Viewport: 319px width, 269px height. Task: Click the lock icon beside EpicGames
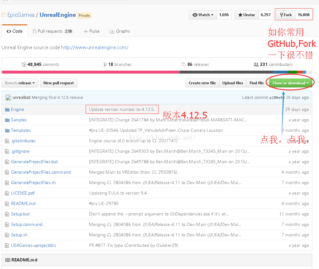pyautogui.click(x=3, y=15)
